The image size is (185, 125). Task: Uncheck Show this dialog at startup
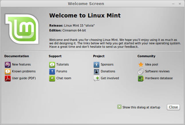click(x=119, y=107)
